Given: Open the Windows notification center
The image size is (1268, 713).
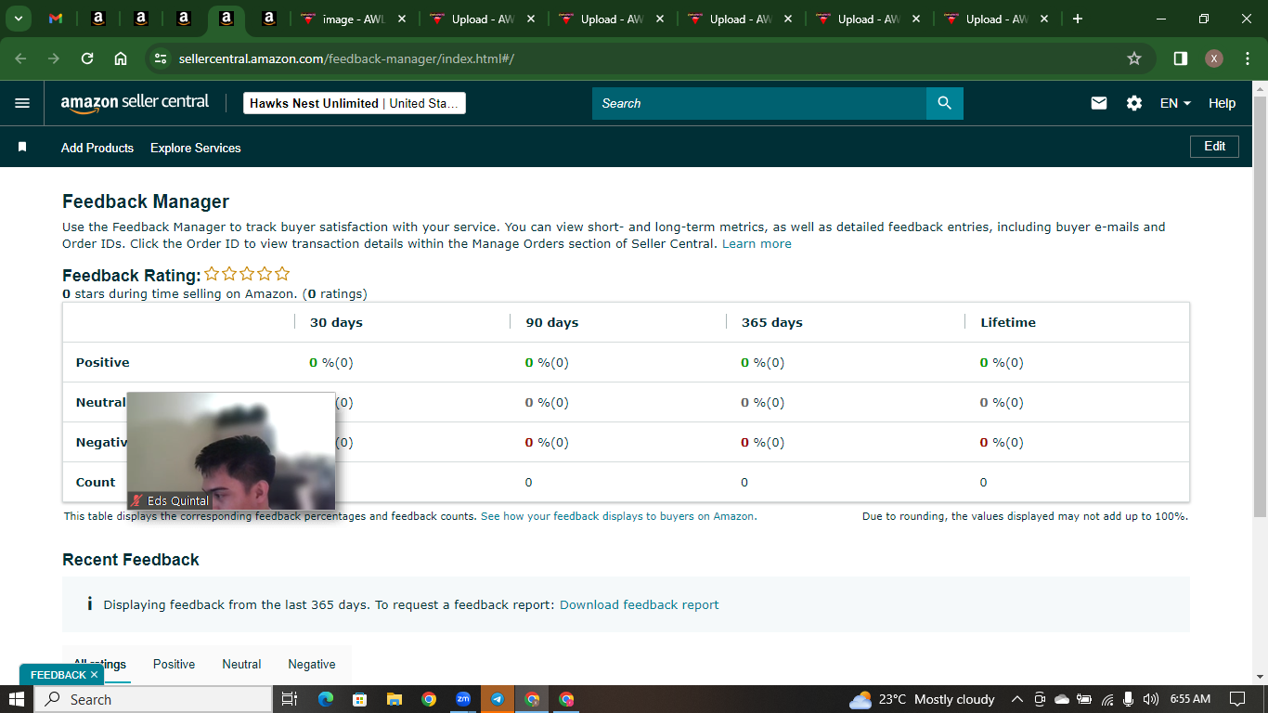Looking at the screenshot, I should click(x=1237, y=699).
